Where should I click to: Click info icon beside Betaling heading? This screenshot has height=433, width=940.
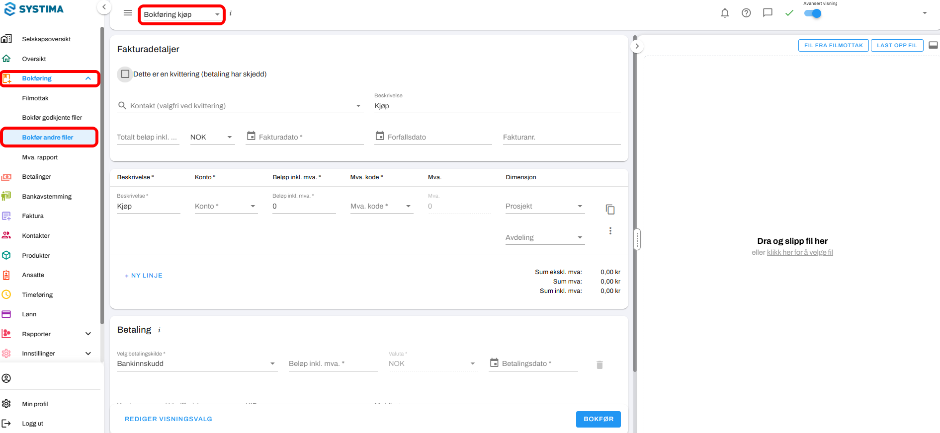pyautogui.click(x=159, y=330)
